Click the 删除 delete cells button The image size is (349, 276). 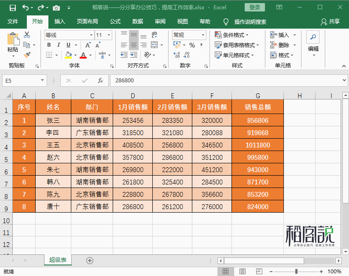point(280,45)
